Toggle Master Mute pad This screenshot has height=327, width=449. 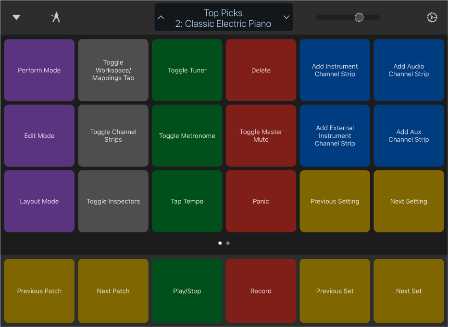click(x=261, y=135)
